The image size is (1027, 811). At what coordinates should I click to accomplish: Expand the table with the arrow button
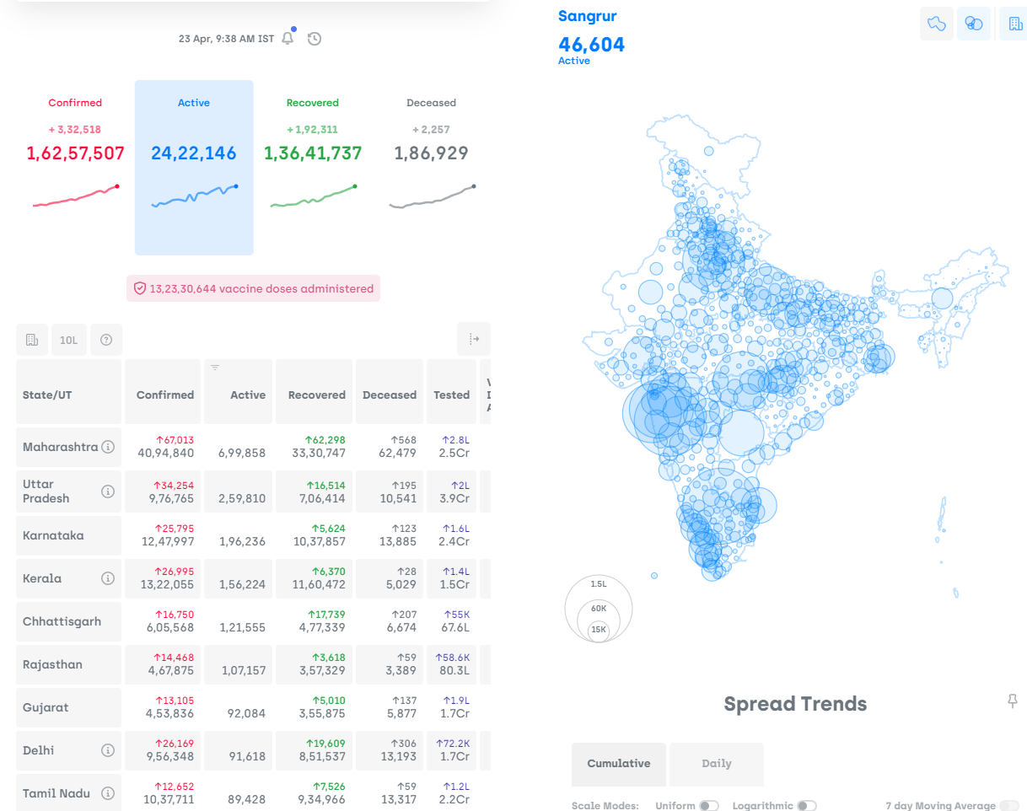[474, 339]
